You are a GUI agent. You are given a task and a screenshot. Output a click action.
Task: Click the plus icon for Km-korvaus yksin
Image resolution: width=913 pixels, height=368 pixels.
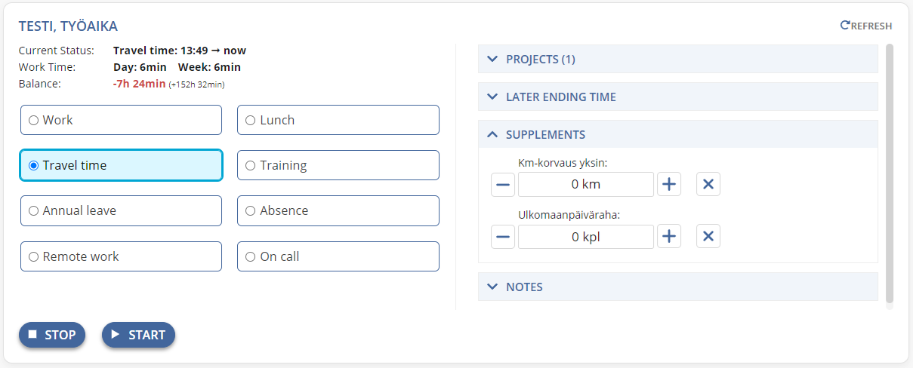[669, 184]
